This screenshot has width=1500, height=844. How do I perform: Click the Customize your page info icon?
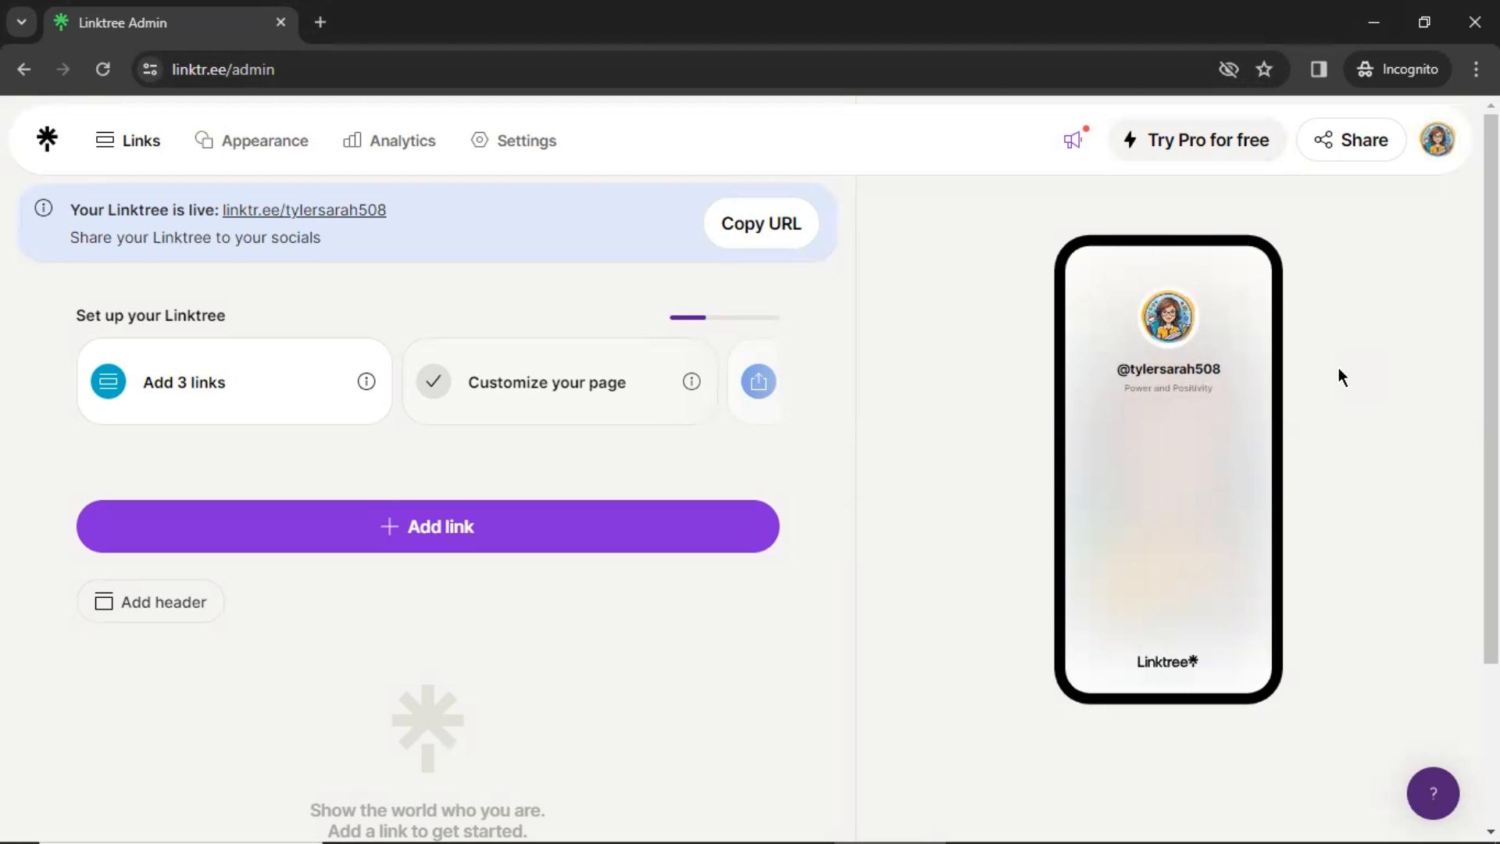(x=691, y=382)
